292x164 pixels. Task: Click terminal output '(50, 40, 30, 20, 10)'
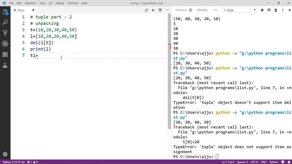pyautogui.click(x=197, y=19)
